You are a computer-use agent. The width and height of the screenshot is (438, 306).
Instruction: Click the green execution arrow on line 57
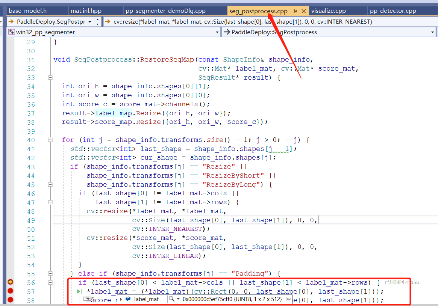point(79,291)
